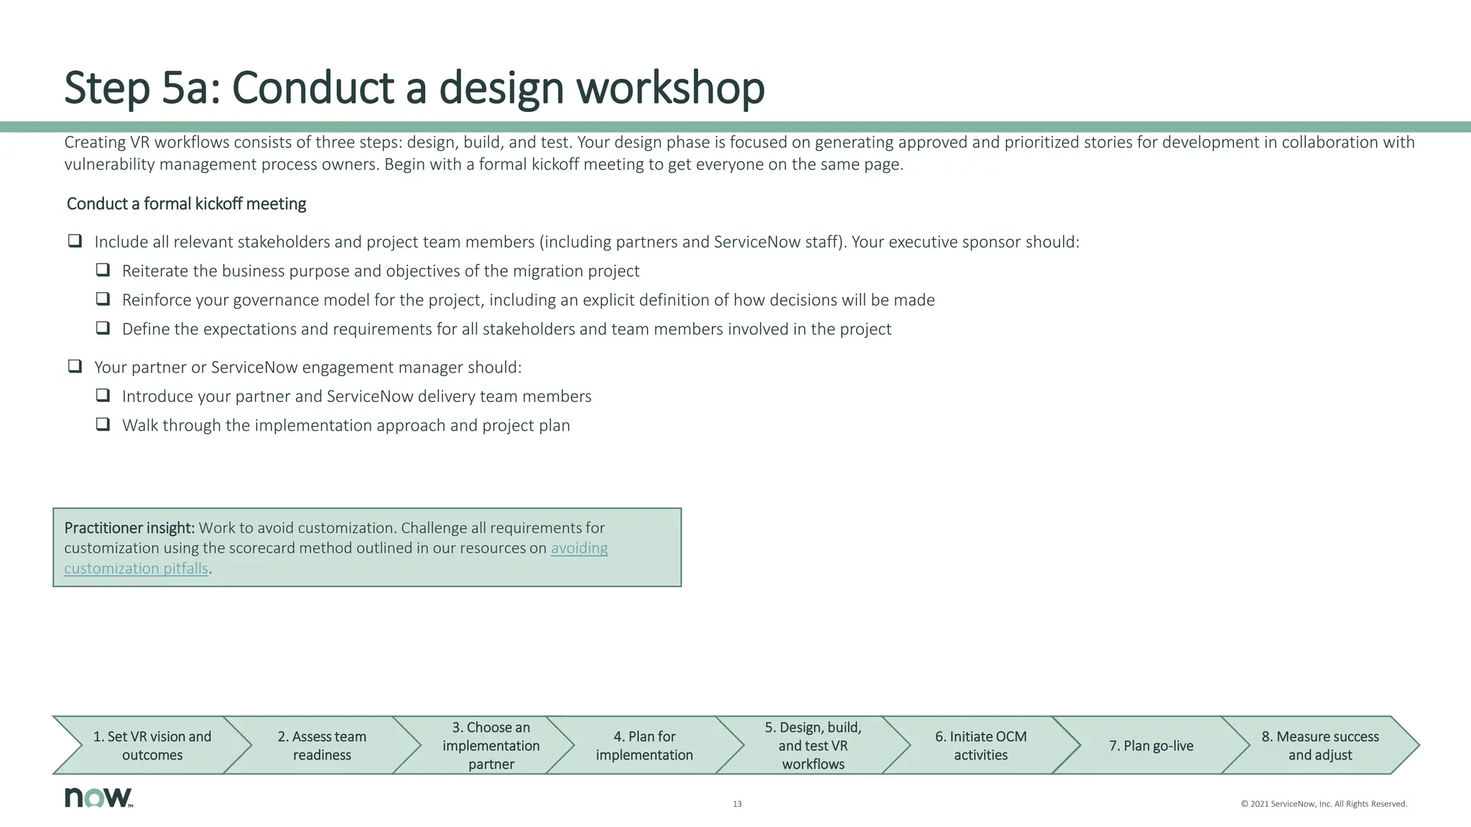Go to '7. Plan go-live' step

click(x=1151, y=745)
